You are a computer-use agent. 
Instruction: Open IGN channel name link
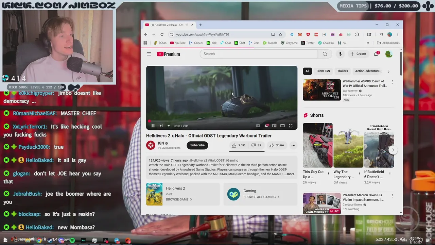161,143
